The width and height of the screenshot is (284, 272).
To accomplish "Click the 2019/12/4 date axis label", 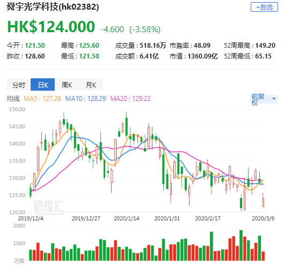I will tap(31, 218).
